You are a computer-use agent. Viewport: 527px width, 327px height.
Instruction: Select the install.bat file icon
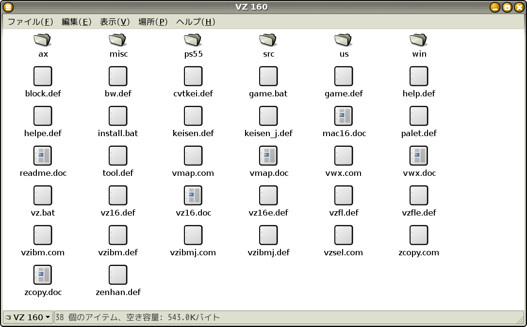[118, 116]
